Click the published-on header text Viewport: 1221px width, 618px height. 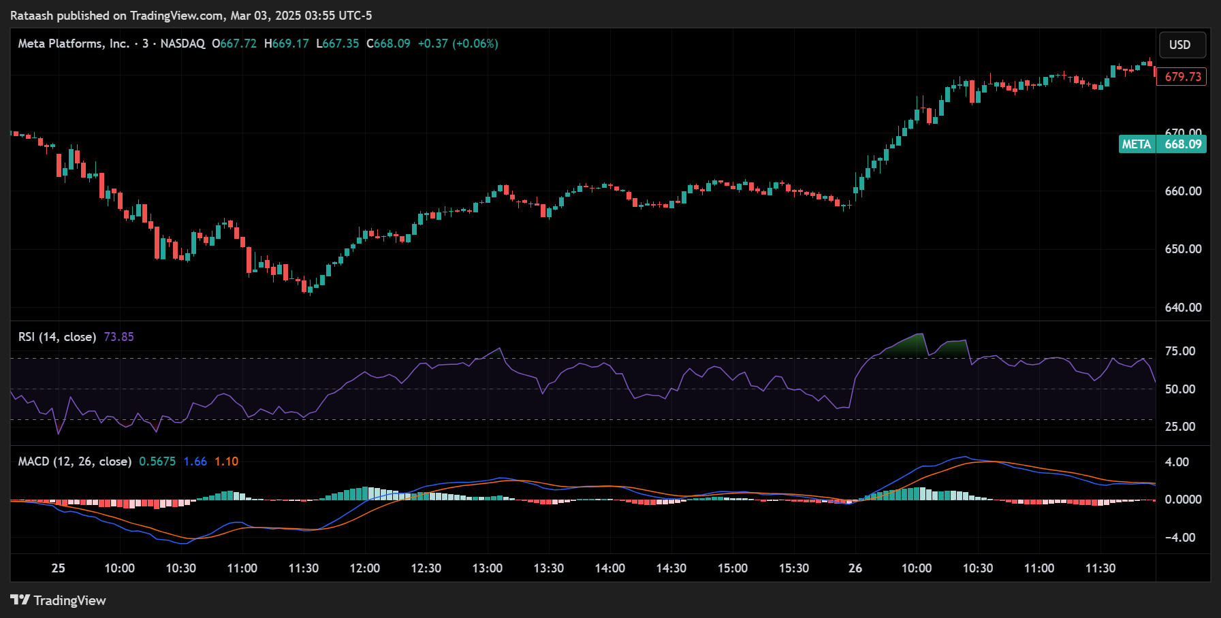coord(191,15)
